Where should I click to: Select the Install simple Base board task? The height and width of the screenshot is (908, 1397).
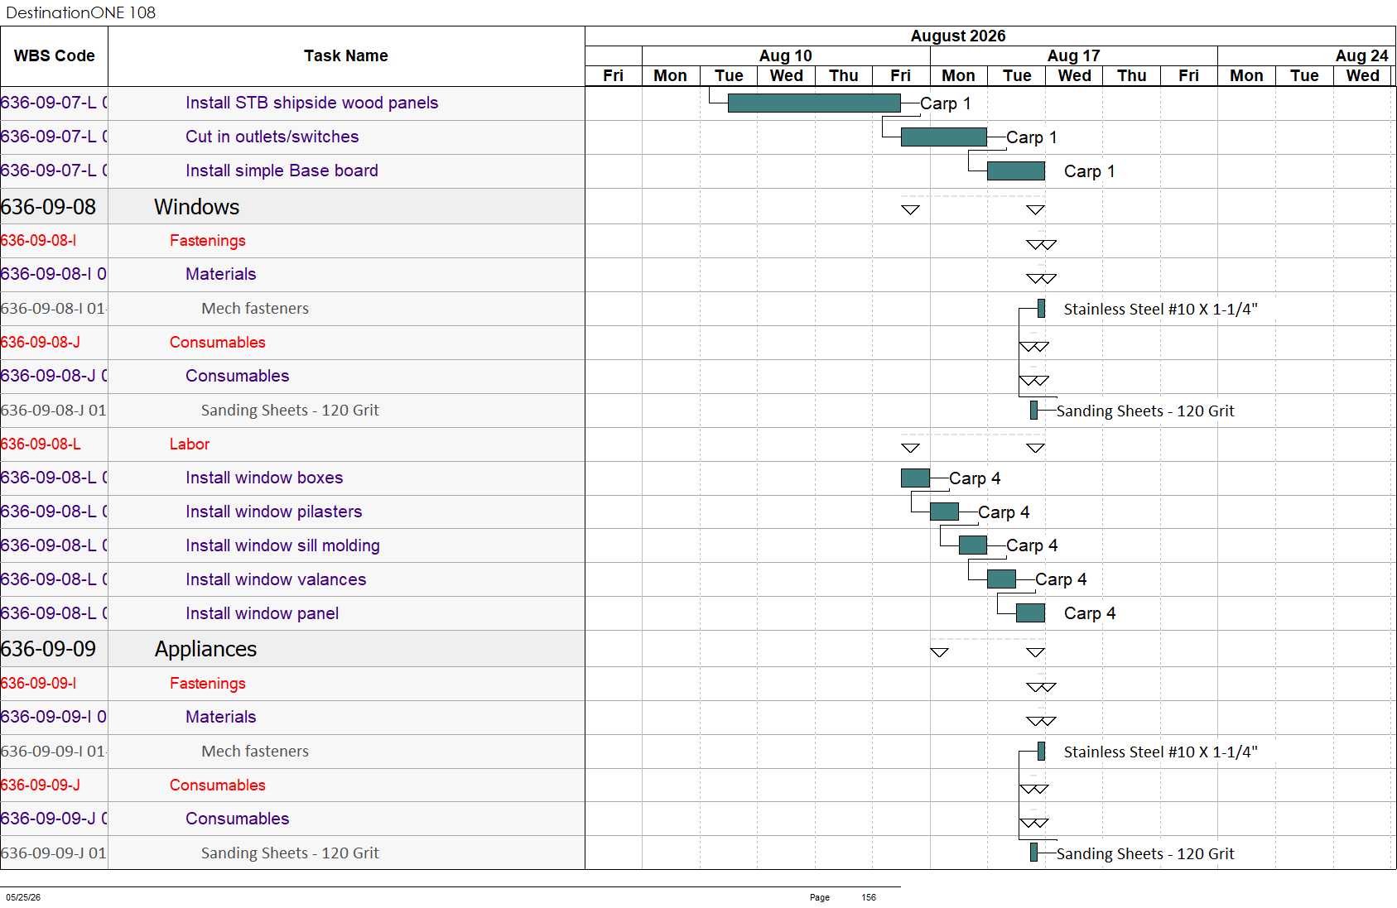point(282,171)
